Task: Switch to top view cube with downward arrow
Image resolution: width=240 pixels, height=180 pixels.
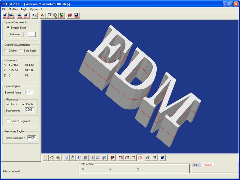Action: (x=72, y=157)
